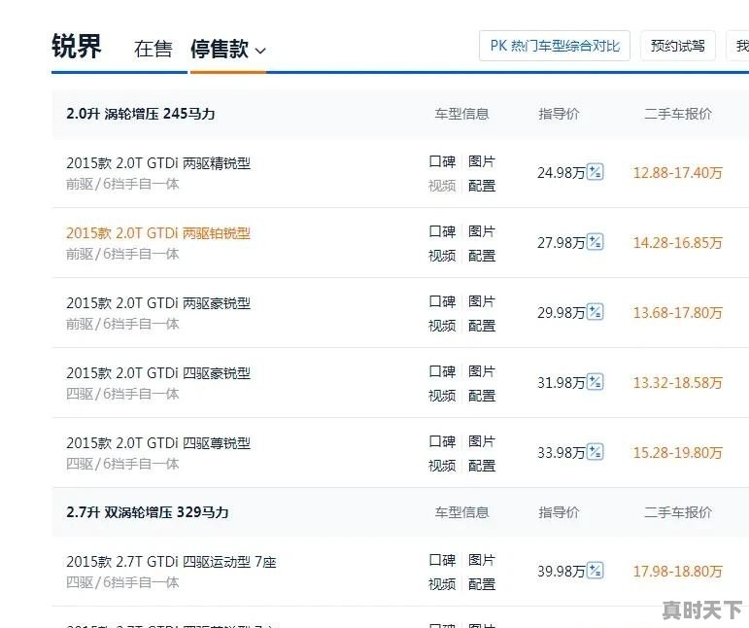
Task: Open 2015款 2.0T GTDi 两驱精锐型 model link
Action: 158,163
